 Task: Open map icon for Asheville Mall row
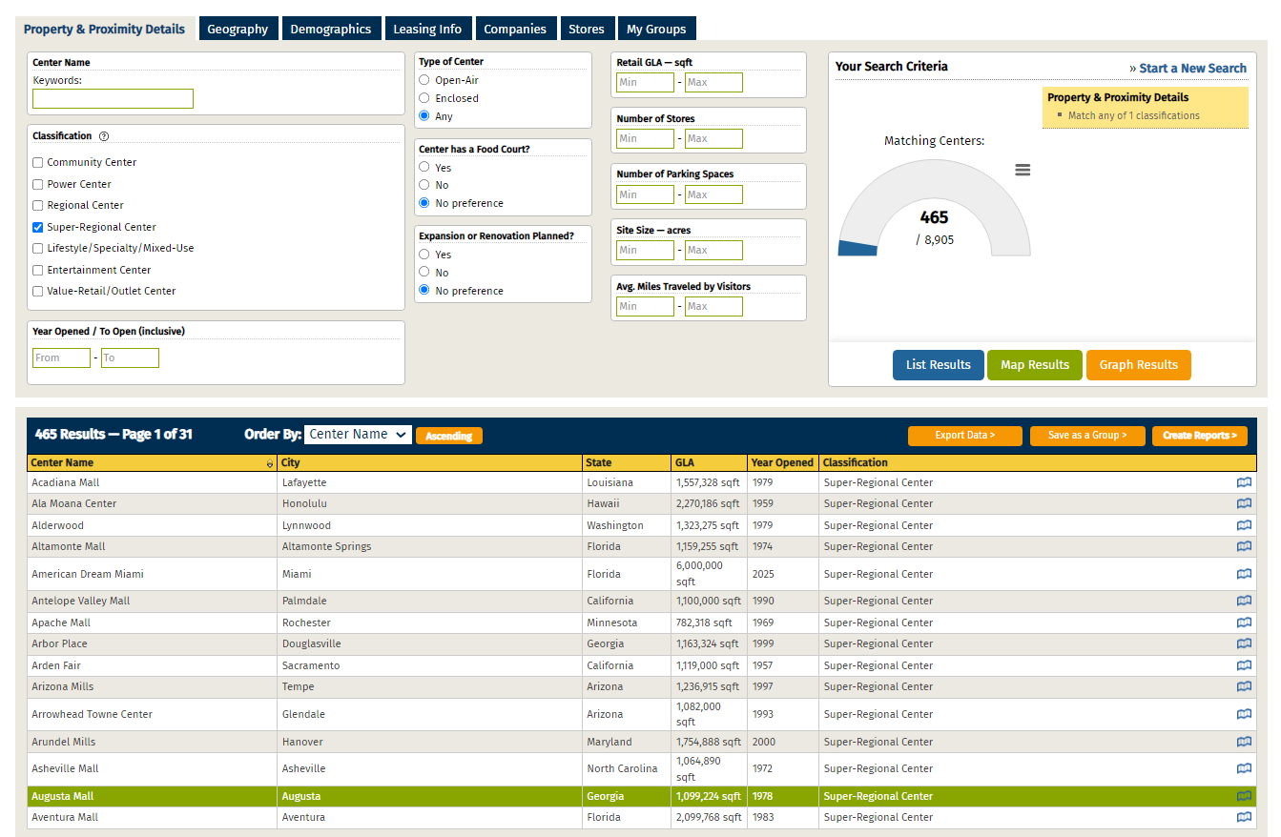coord(1244,768)
